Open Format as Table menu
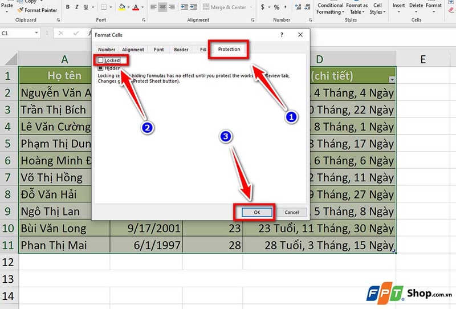 (x=357, y=9)
